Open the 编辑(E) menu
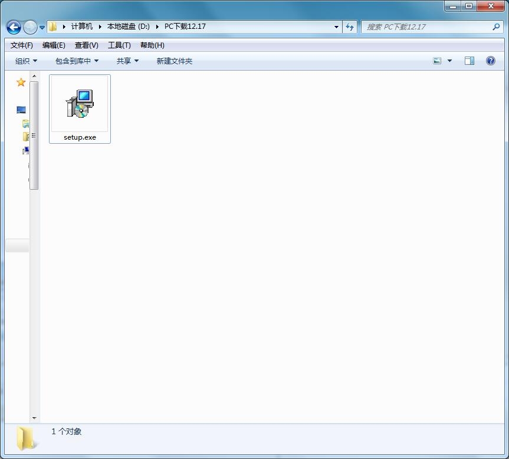509x459 pixels. click(54, 45)
